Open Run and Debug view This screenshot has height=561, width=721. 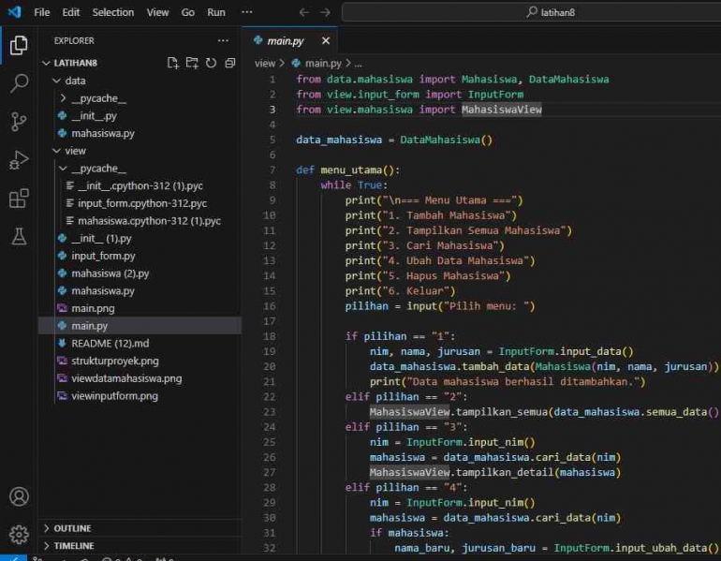[x=19, y=160]
